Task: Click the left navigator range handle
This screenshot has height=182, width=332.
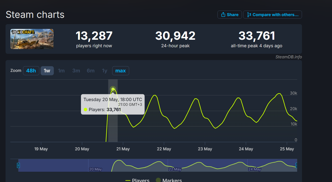Action: pos(18,165)
